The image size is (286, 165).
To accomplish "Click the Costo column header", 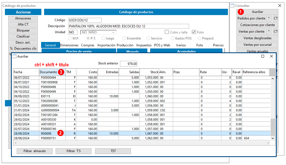I will coord(87,72).
